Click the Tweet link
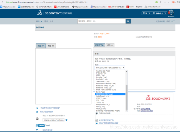 [47, 125]
